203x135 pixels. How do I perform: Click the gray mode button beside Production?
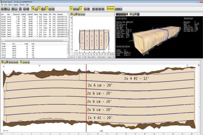[x=118, y=9]
